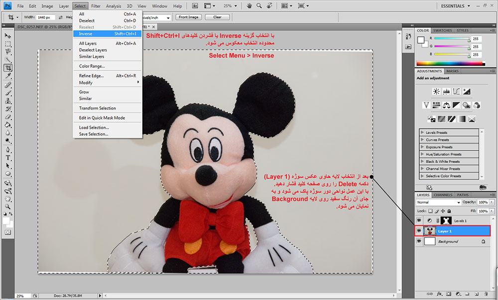Add a Black & White adjustment
498x300 pixels.
pos(456,105)
